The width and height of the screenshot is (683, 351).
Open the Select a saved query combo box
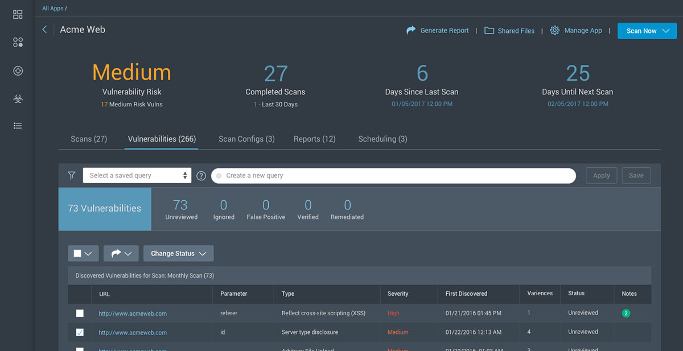click(x=137, y=176)
